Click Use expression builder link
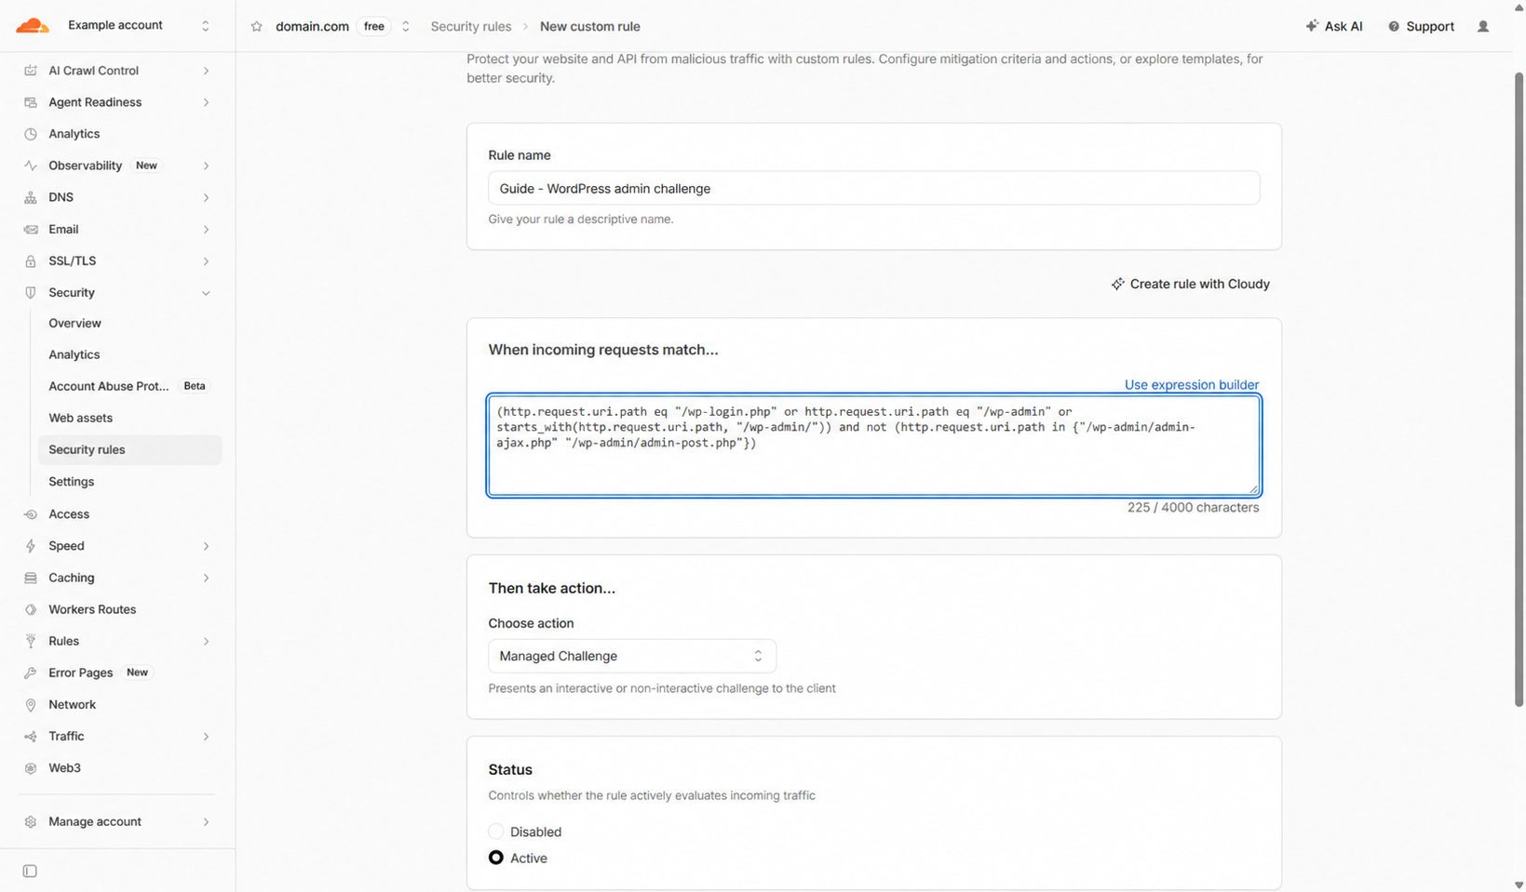This screenshot has width=1526, height=892. coord(1192,385)
